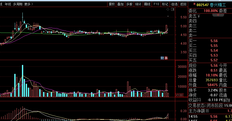Image resolution: width=232 pixels, height=121 pixels.
Task: Open the F10 company info page
Action: [x=156, y=4]
